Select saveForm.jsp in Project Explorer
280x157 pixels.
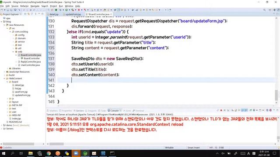(x=21, y=92)
